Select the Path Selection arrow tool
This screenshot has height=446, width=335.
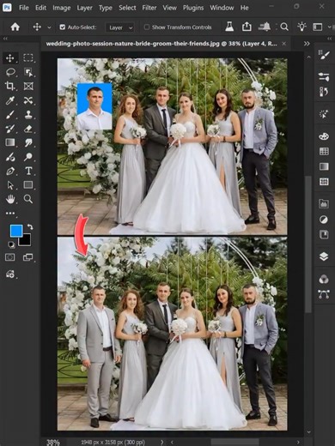coord(10,185)
